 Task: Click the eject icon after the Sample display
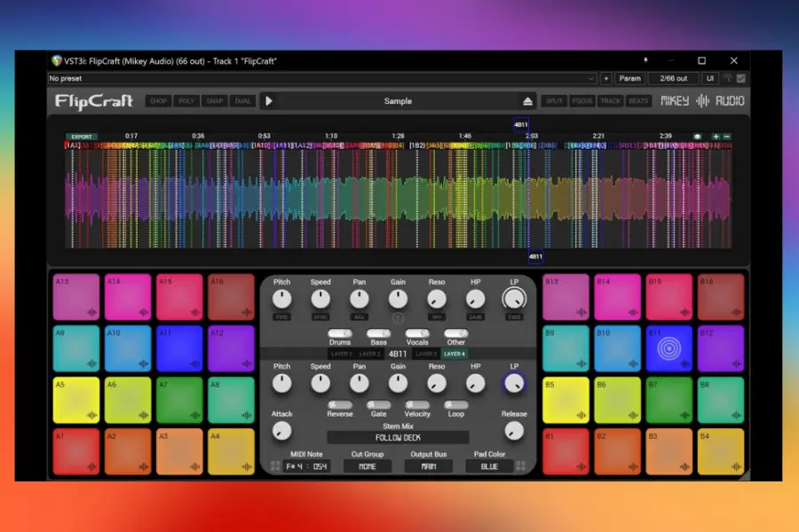tap(527, 101)
